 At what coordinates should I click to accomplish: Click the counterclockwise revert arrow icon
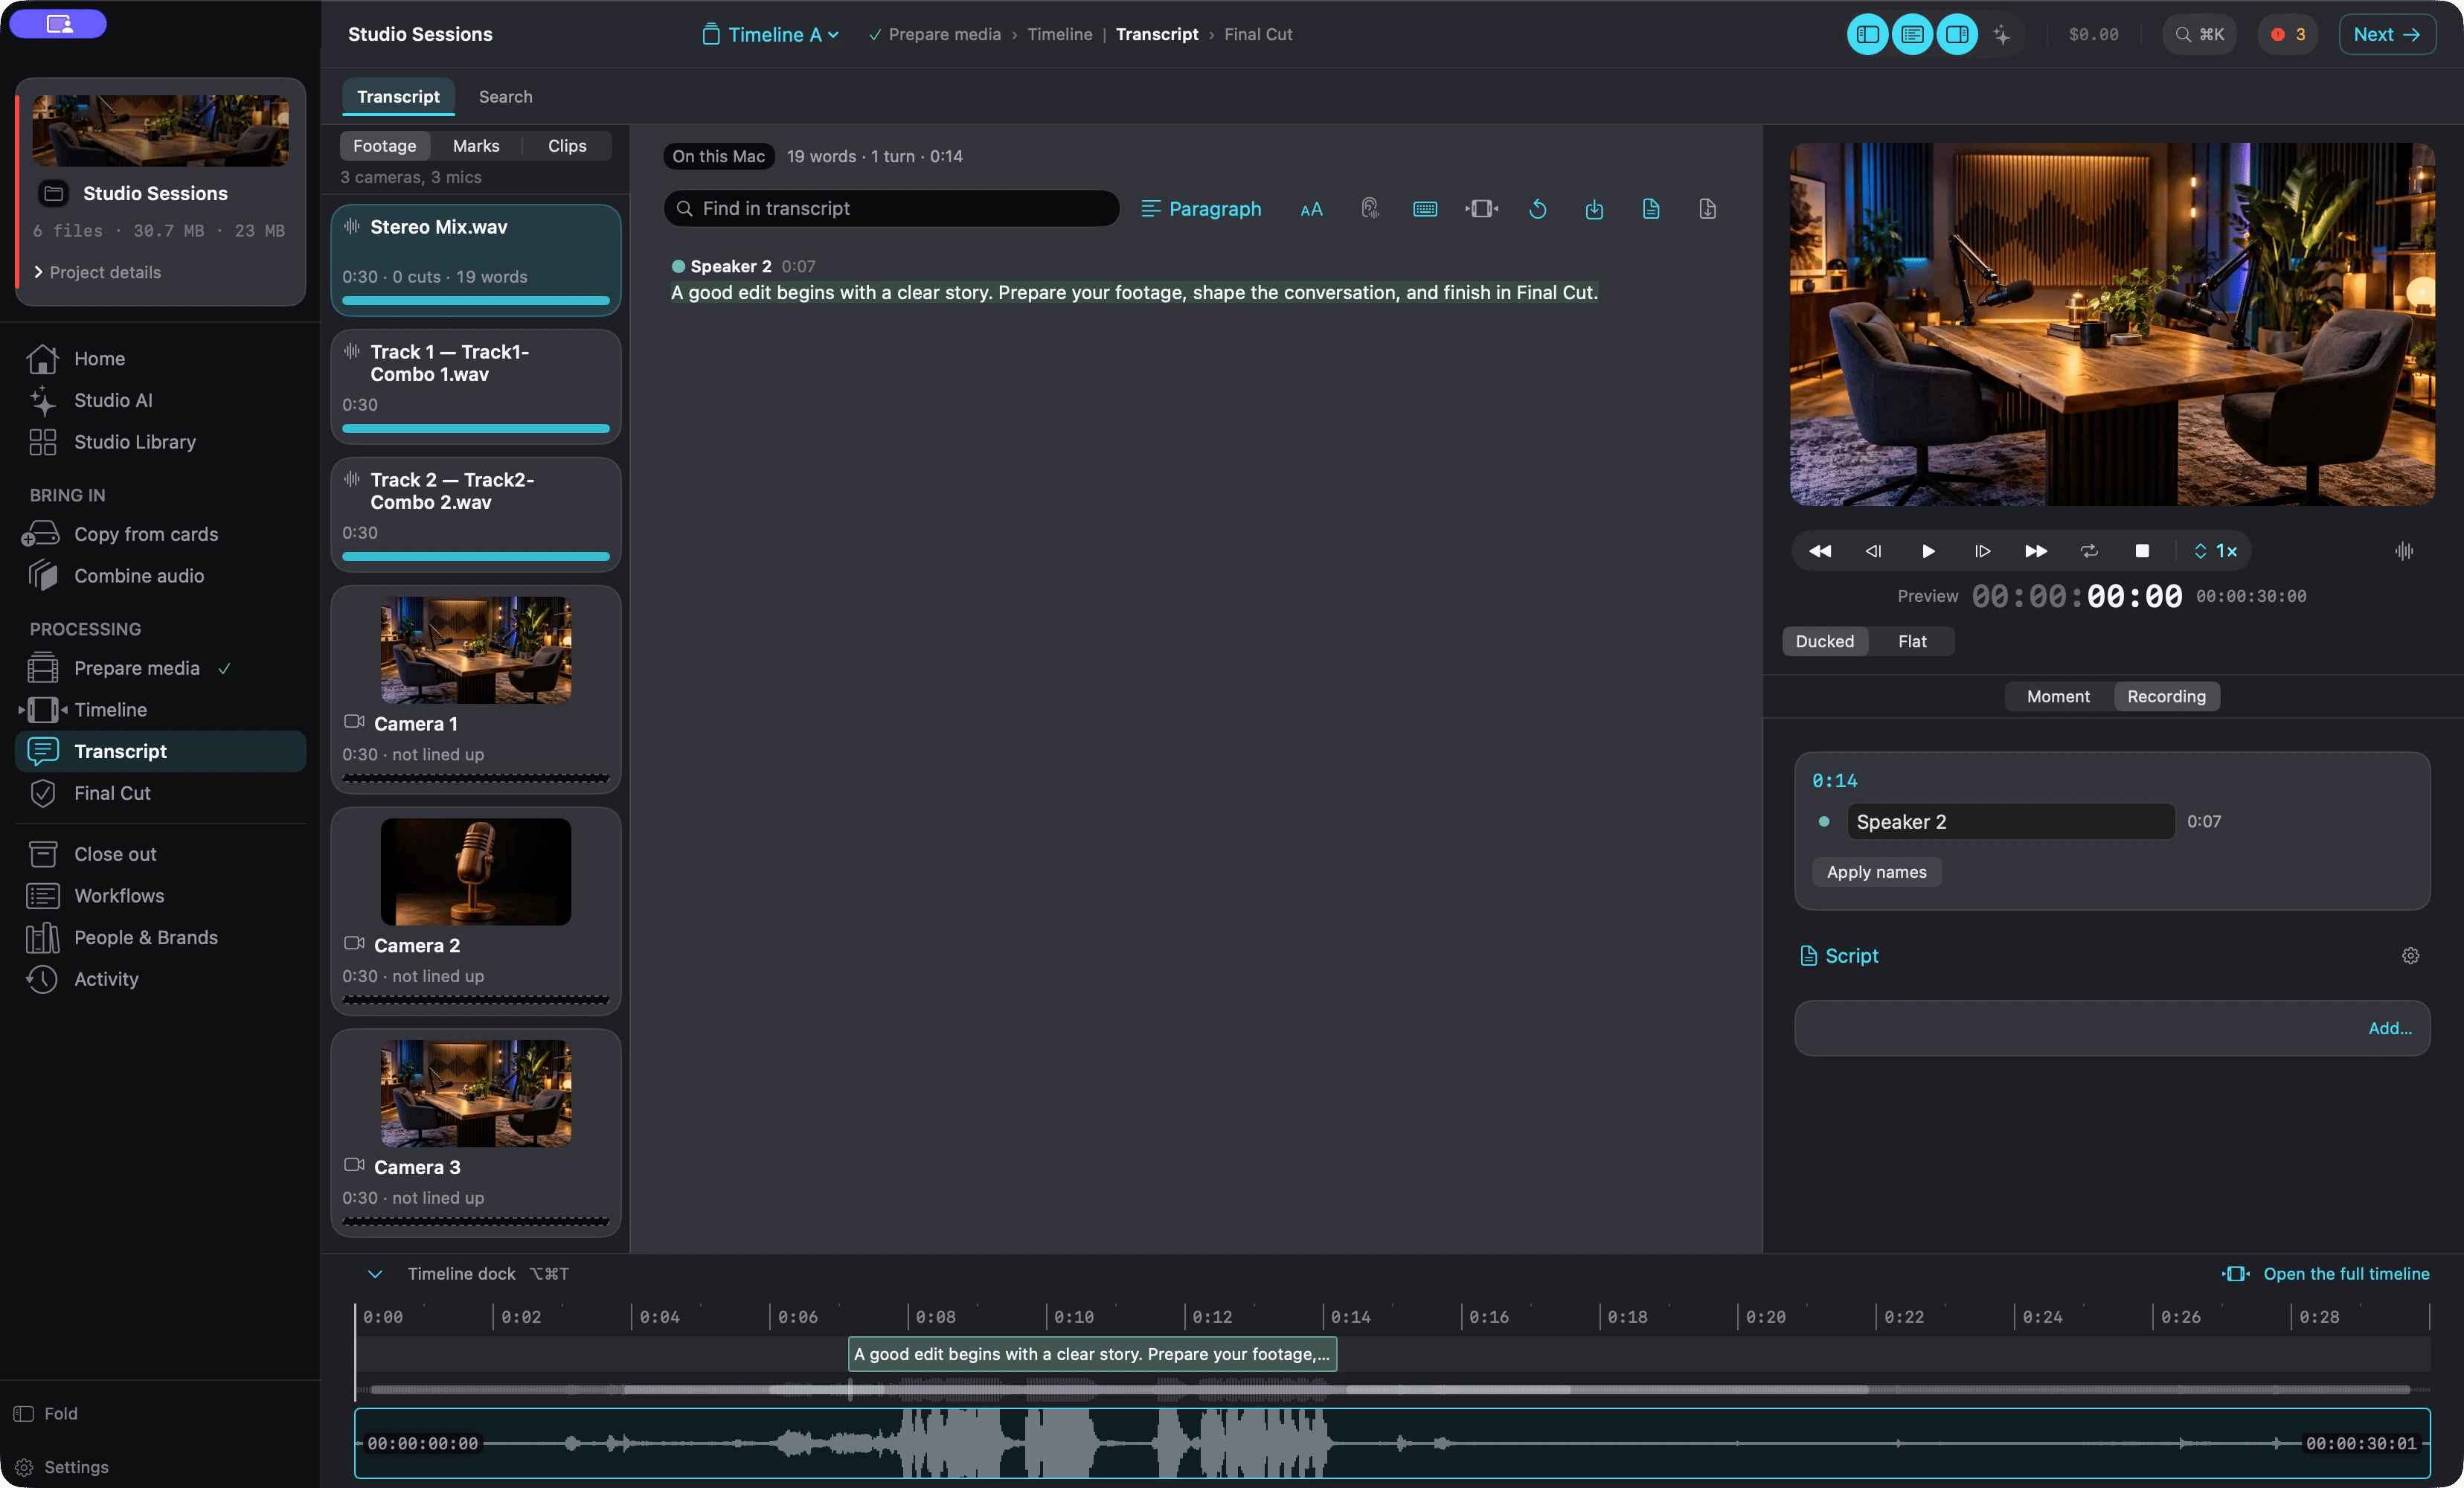pyautogui.click(x=1538, y=209)
